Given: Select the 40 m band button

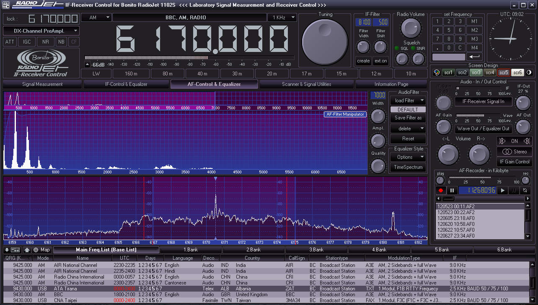Looking at the screenshot, I should pyautogui.click(x=202, y=74).
